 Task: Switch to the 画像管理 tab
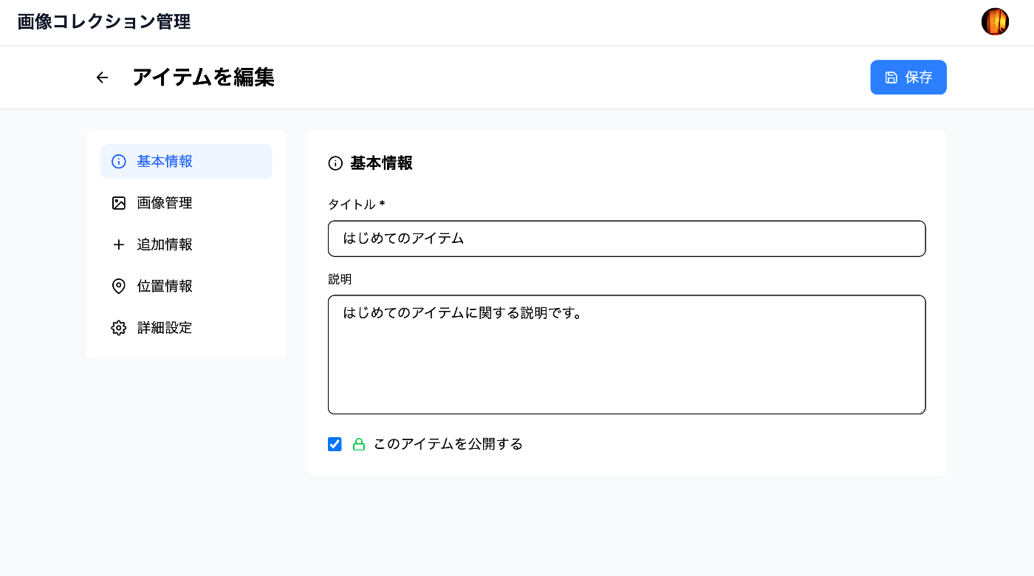[x=165, y=203]
